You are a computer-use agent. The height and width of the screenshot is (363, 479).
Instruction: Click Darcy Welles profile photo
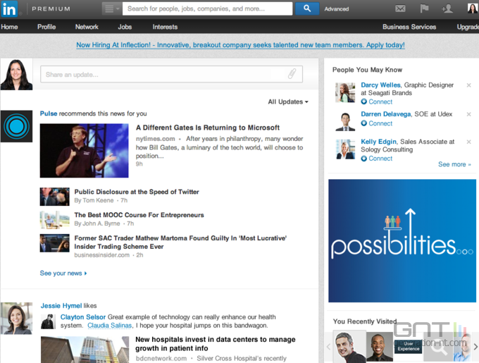[345, 92]
